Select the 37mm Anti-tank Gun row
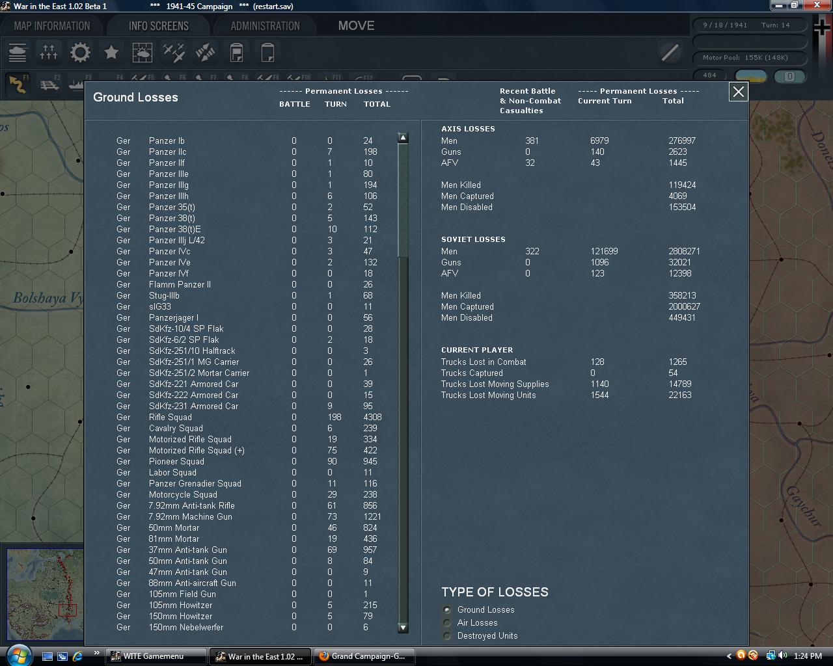Viewport: 833px width, 666px height. [247, 550]
